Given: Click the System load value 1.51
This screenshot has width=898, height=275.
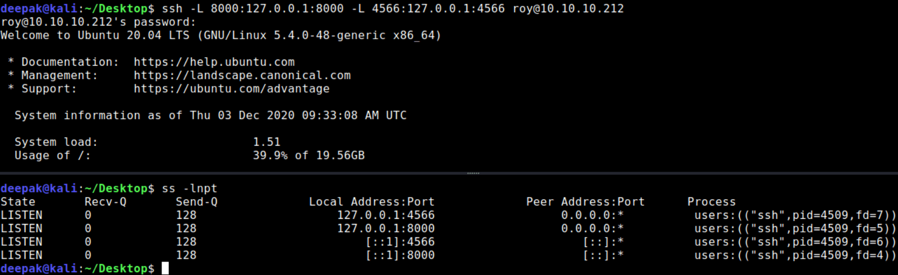Looking at the screenshot, I should [266, 142].
